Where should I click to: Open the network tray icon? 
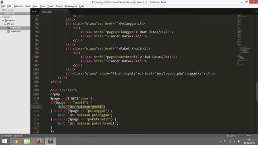[x=234, y=141]
